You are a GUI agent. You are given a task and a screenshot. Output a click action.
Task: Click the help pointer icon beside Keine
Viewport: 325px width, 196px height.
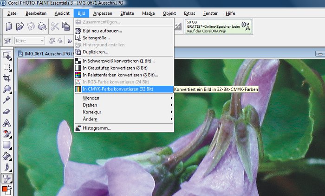tap(7, 41)
